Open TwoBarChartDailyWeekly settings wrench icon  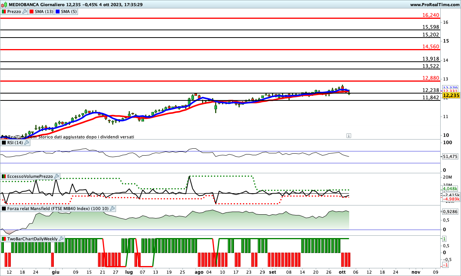pos(61,239)
